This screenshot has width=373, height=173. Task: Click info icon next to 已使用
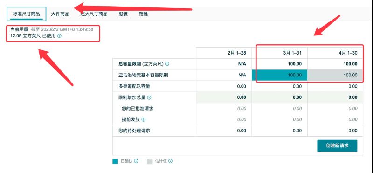pos(60,36)
